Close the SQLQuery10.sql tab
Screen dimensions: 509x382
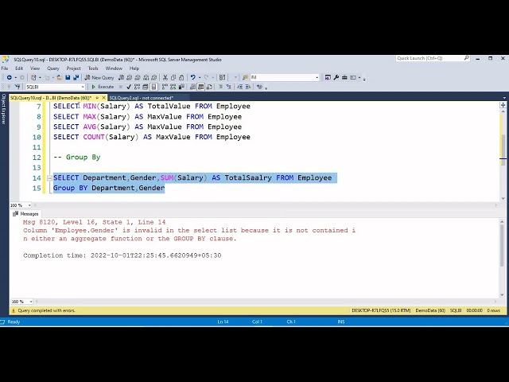[104, 98]
